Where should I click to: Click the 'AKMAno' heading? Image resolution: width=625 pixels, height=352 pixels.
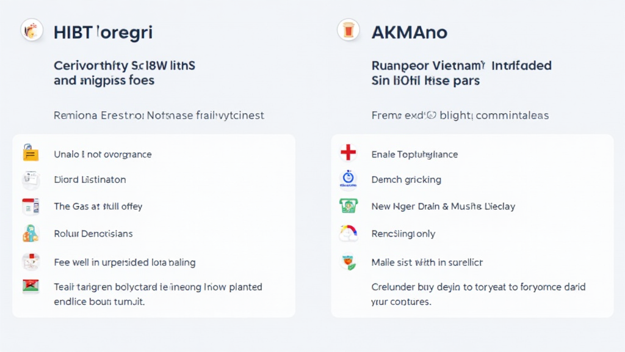408,32
